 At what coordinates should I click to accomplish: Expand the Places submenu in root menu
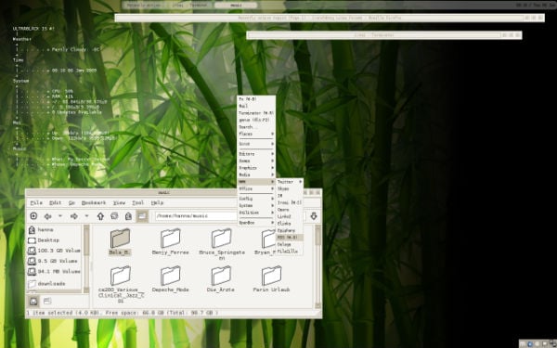coord(256,134)
